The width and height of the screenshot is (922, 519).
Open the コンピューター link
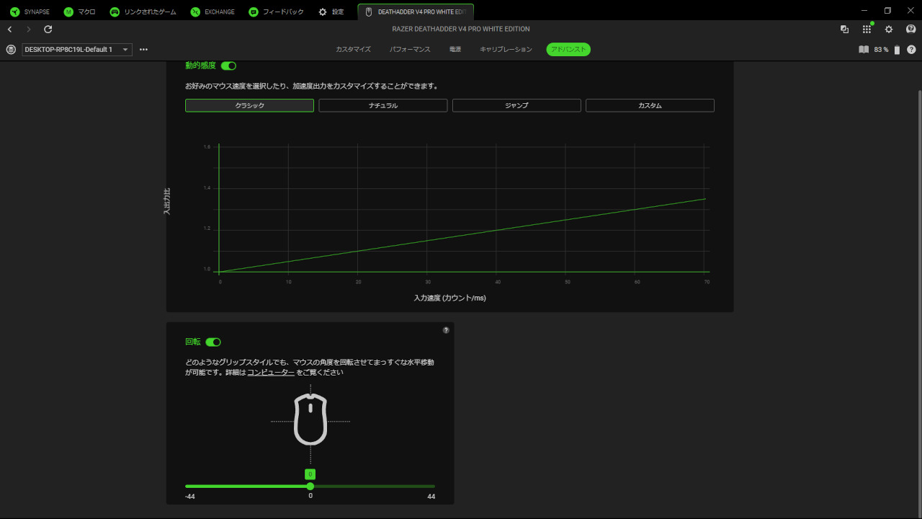(x=271, y=373)
